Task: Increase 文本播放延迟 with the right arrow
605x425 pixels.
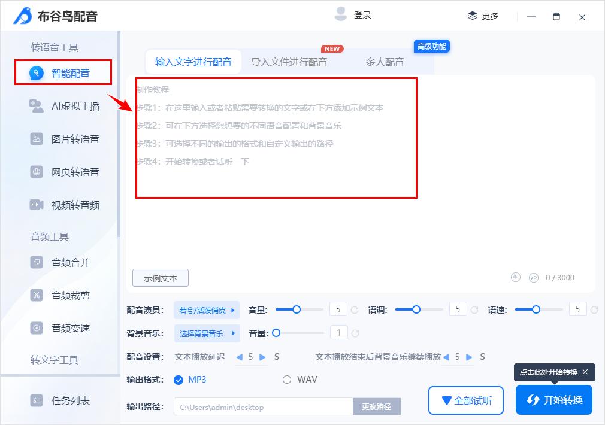Action: click(262, 356)
